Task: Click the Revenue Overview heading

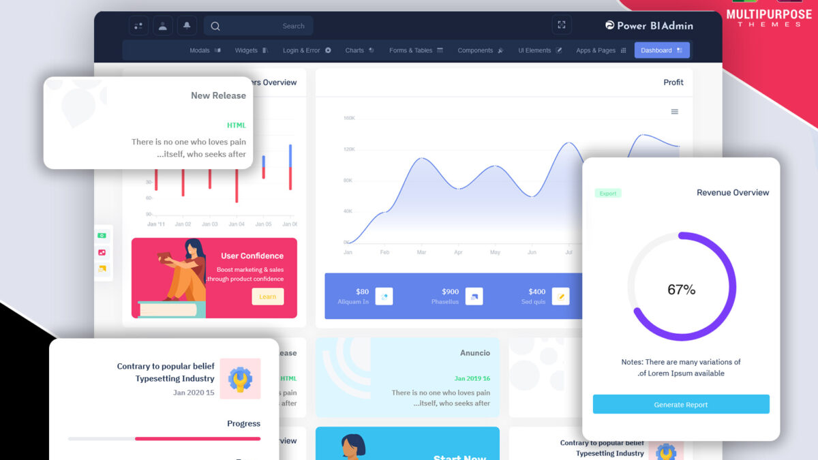Action: [x=733, y=193]
